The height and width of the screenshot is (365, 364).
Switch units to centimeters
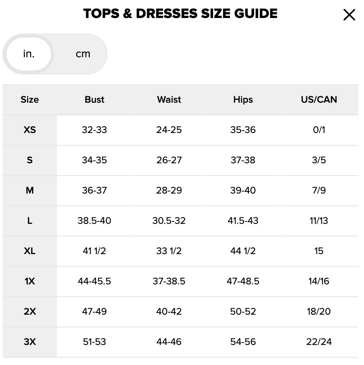coord(83,54)
